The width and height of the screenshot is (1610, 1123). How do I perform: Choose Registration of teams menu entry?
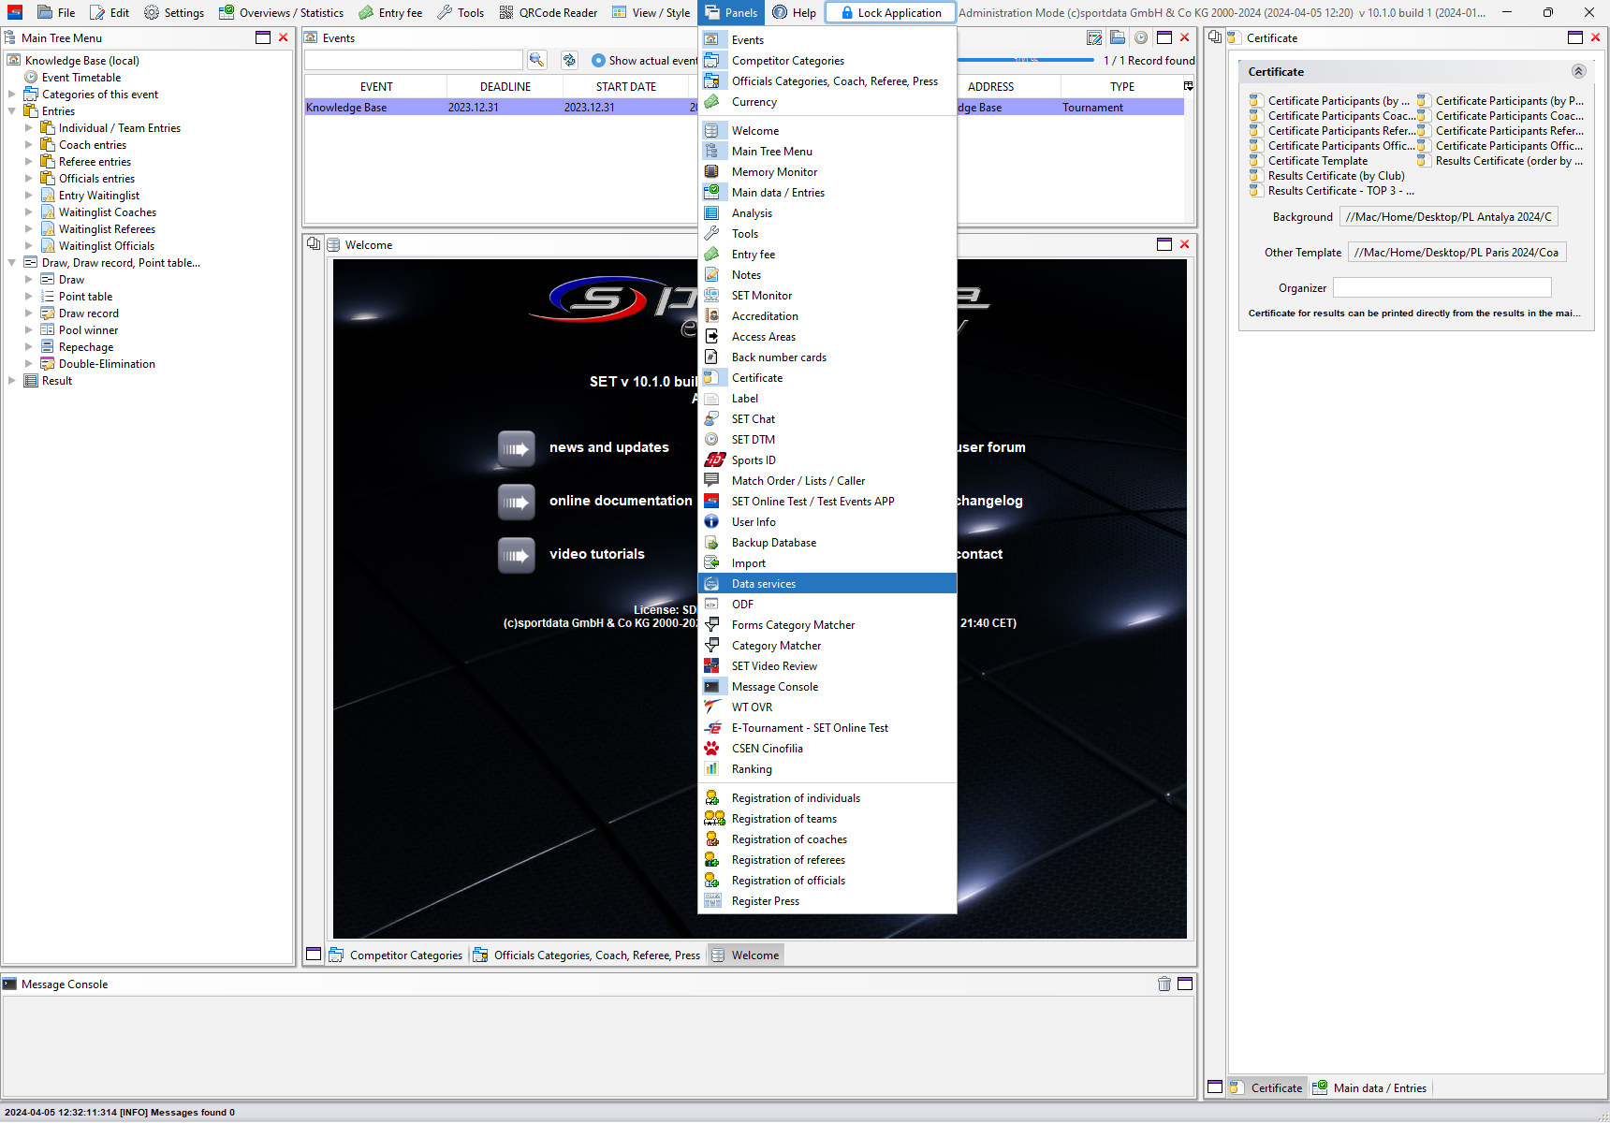point(827,818)
